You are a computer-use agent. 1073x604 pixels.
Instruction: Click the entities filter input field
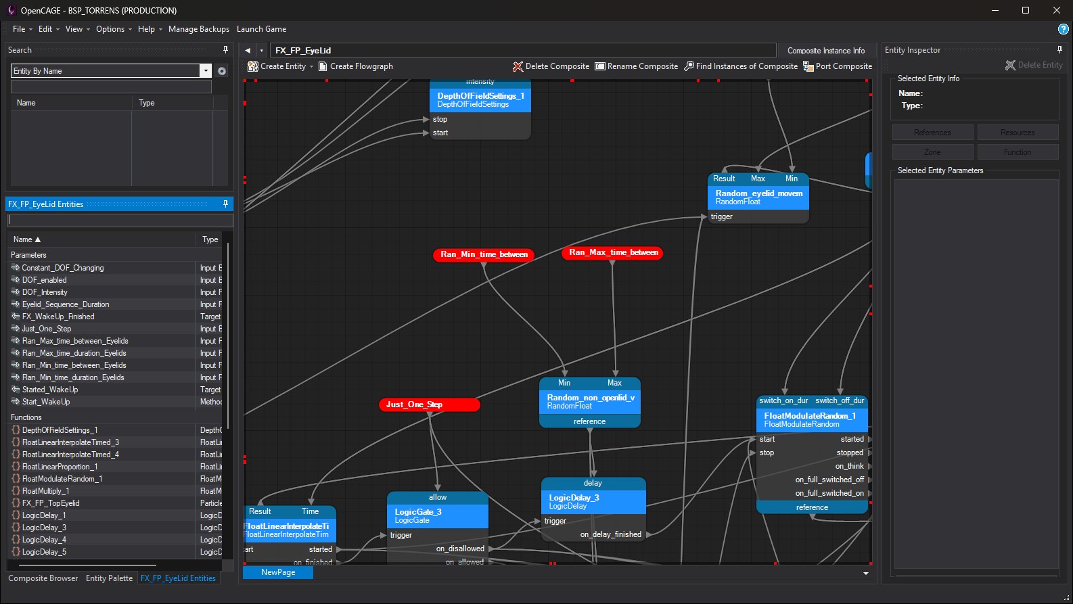point(120,220)
